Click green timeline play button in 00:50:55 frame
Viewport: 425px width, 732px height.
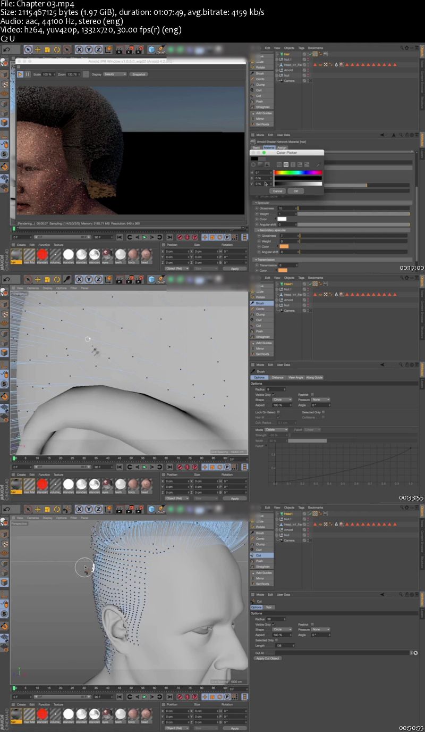(x=144, y=697)
